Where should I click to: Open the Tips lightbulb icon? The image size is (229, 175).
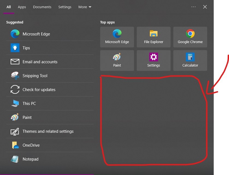15,48
